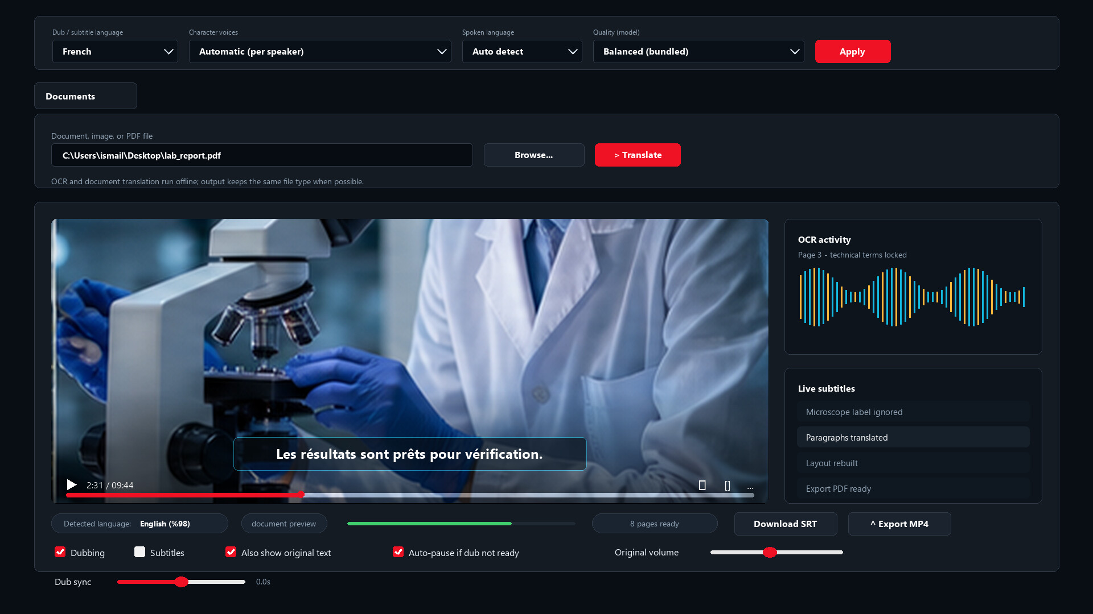Expand the Character voices dropdown
The image size is (1093, 614).
(320, 52)
